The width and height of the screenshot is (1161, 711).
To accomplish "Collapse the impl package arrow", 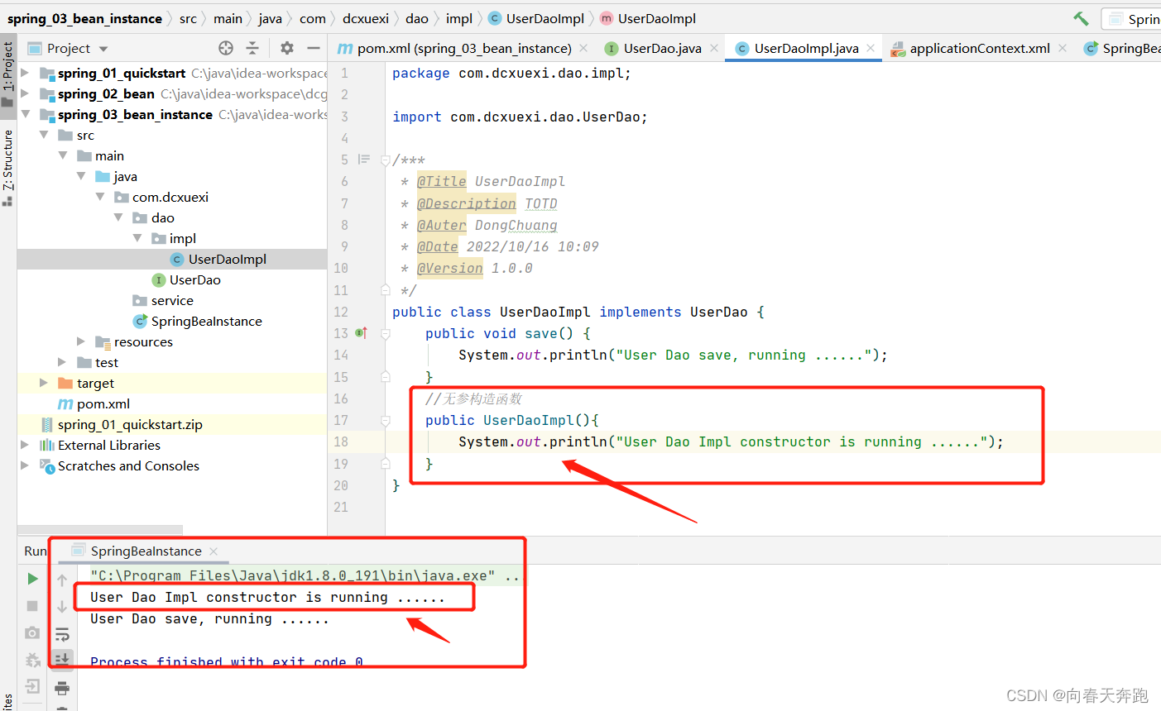I will (137, 238).
